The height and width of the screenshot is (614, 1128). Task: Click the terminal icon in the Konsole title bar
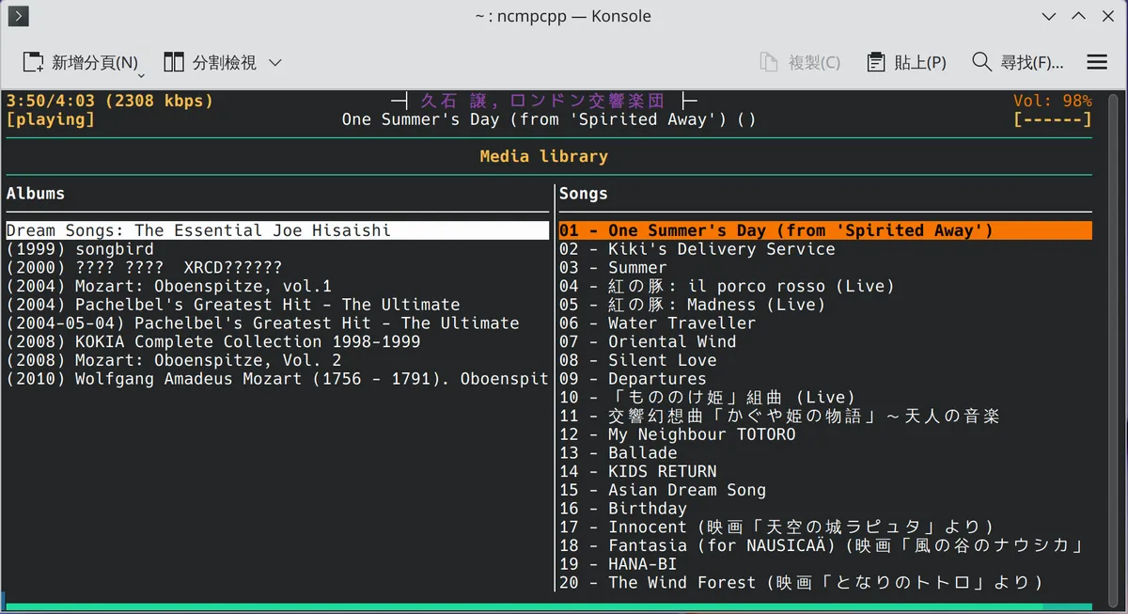(18, 16)
